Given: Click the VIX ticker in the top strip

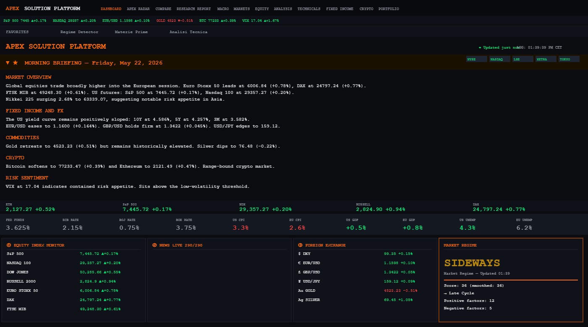Looking at the screenshot, I should click(x=260, y=20).
